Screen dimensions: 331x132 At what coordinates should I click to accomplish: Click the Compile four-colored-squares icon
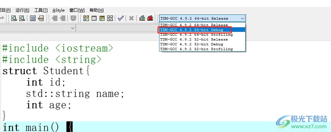[86, 18]
